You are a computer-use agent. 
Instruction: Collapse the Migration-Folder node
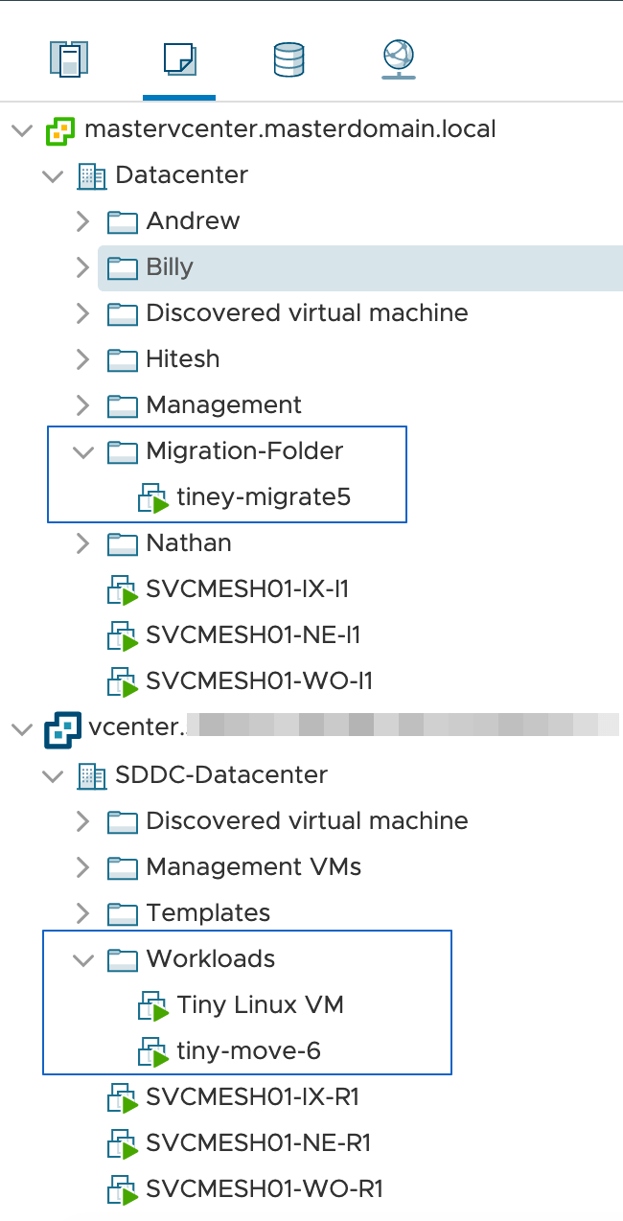coord(83,451)
